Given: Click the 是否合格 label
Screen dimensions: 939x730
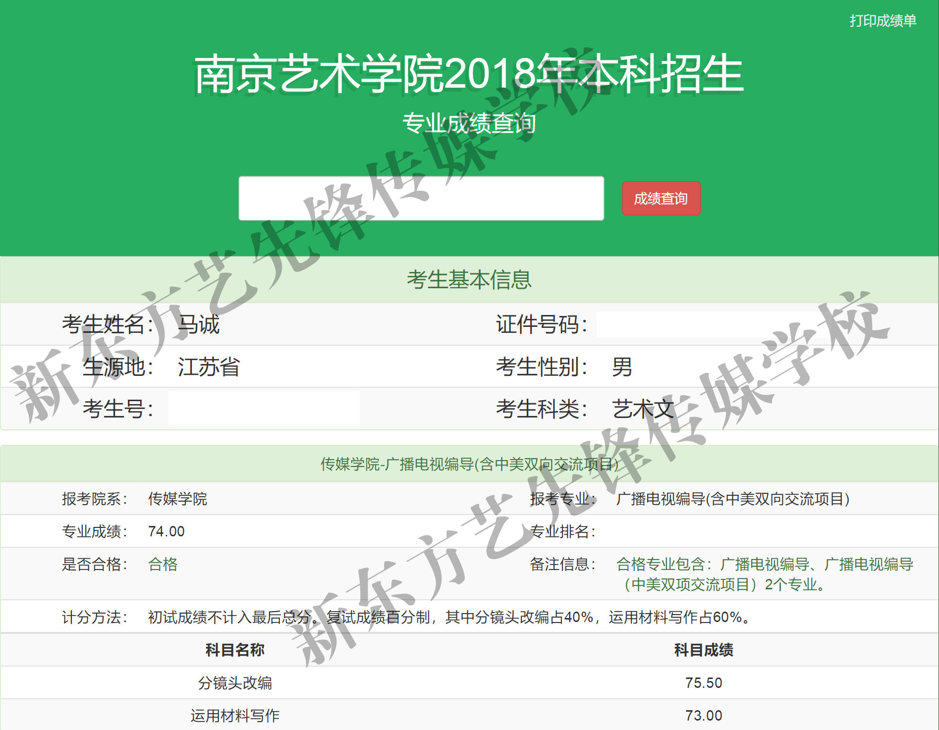Looking at the screenshot, I should coord(95,564).
